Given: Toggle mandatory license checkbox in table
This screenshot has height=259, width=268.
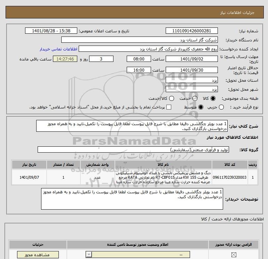Looking at the screenshot, I should click(234, 255).
